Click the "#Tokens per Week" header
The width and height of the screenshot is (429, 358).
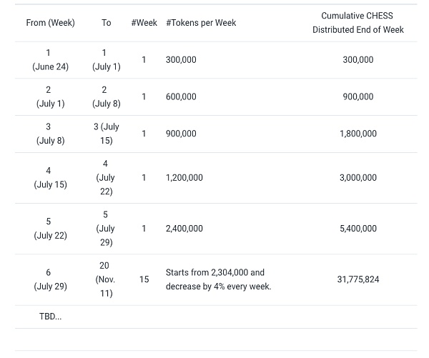(x=201, y=23)
